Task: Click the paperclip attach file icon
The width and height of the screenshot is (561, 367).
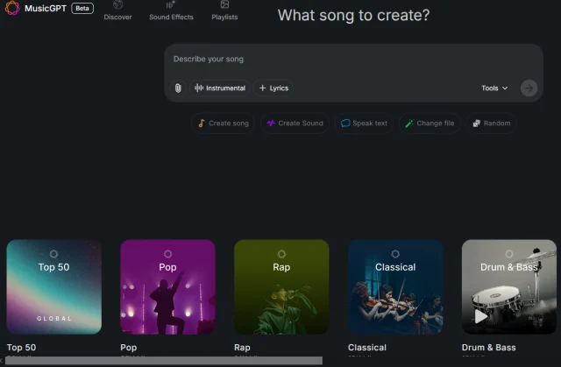Action: tap(178, 88)
